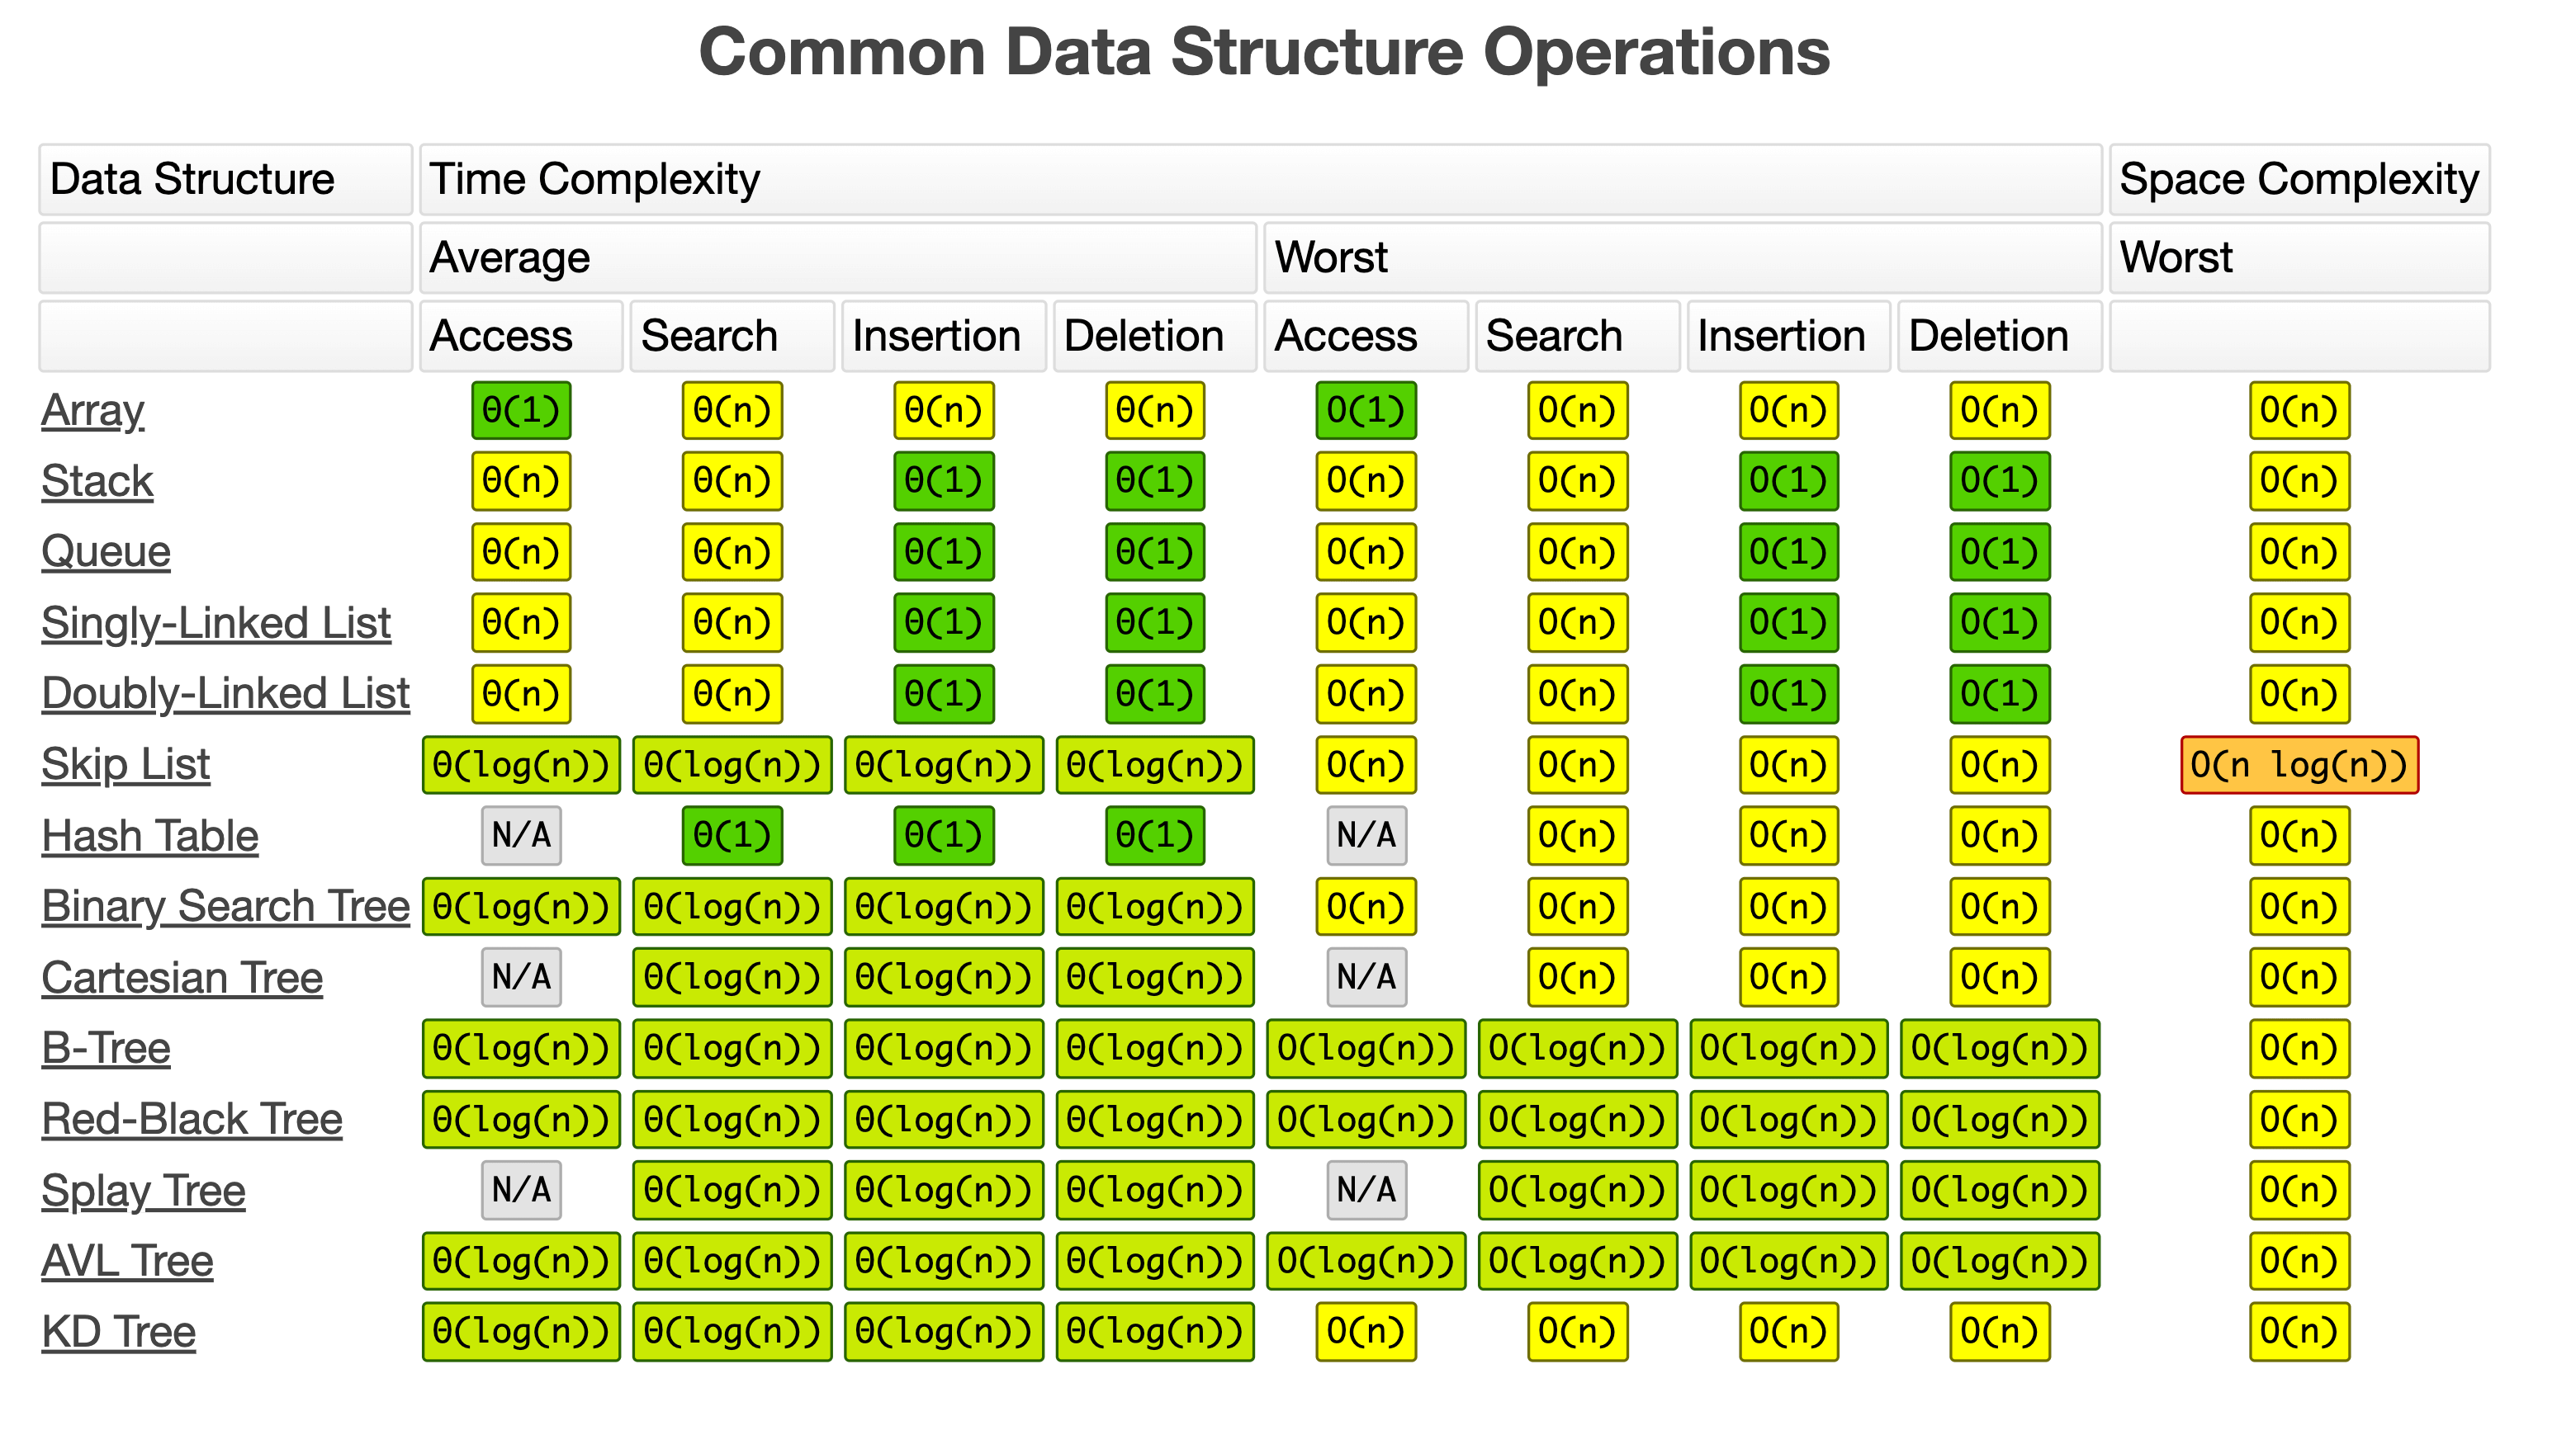Open the AVL Tree link

127,1263
